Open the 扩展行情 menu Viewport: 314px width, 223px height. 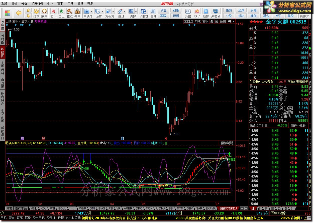37,4
